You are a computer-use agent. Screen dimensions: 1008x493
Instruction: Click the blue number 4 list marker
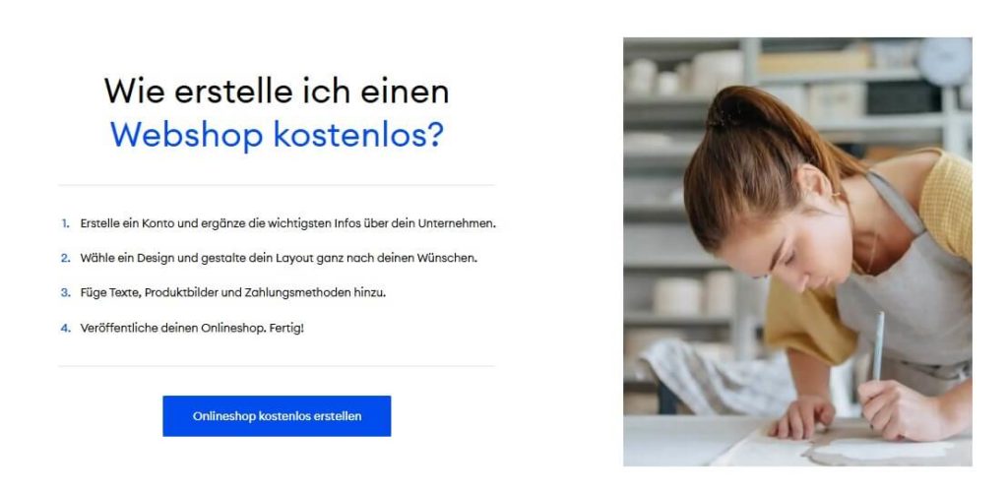65,328
